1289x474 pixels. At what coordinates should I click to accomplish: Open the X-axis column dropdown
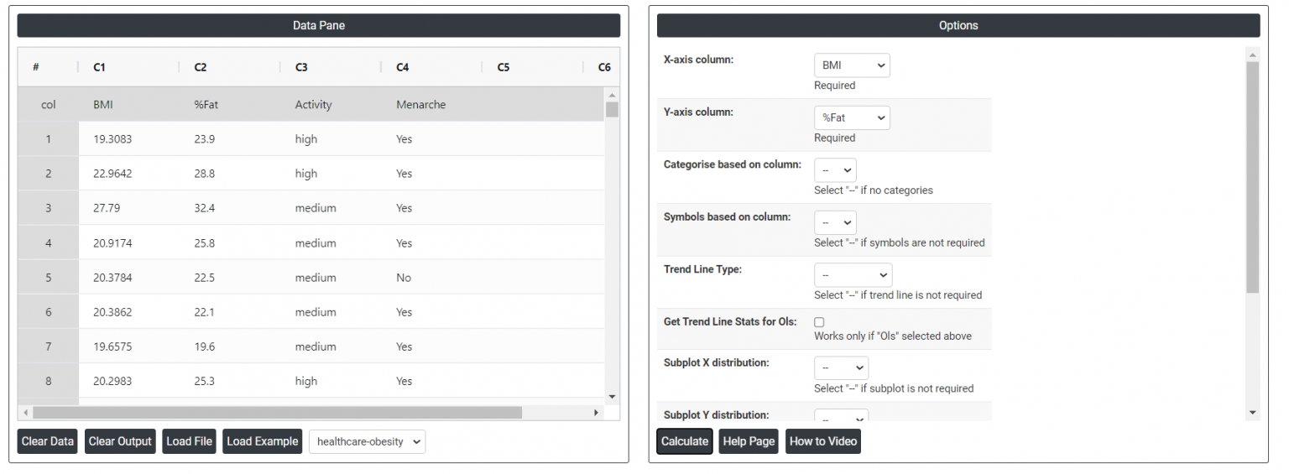click(x=852, y=65)
